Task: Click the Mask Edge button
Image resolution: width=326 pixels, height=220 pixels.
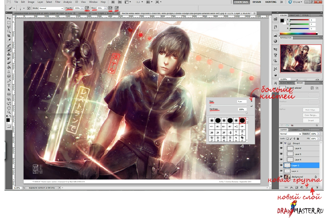Action: coord(311,110)
